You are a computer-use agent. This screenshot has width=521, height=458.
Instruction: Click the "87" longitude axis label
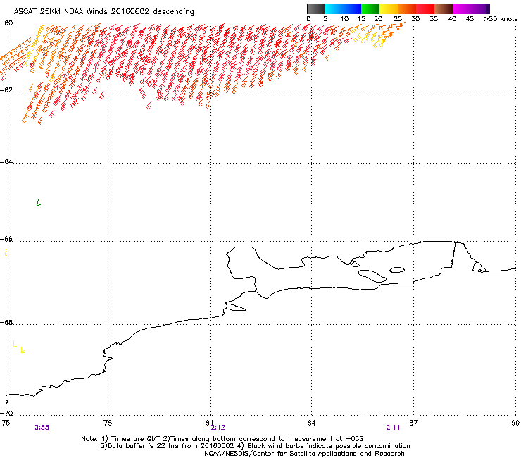coord(413,423)
